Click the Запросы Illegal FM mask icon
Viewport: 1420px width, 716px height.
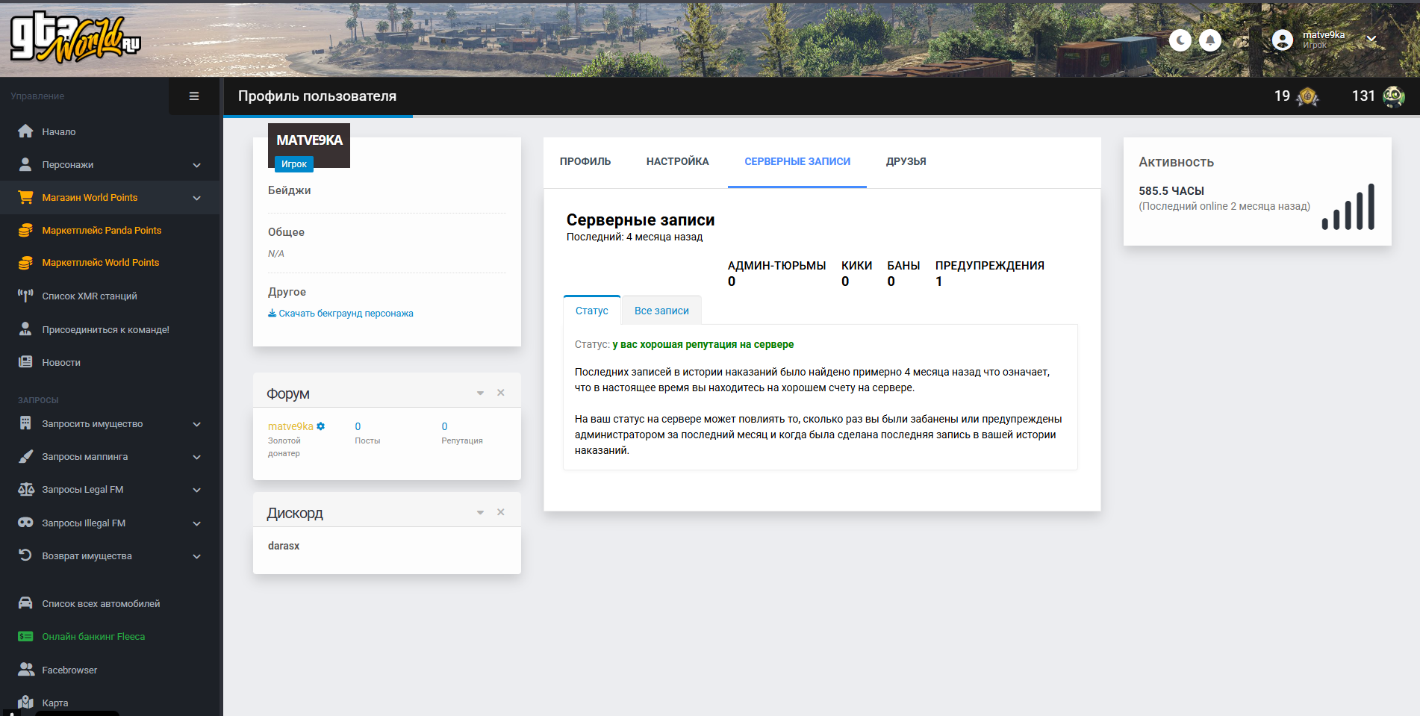point(25,523)
